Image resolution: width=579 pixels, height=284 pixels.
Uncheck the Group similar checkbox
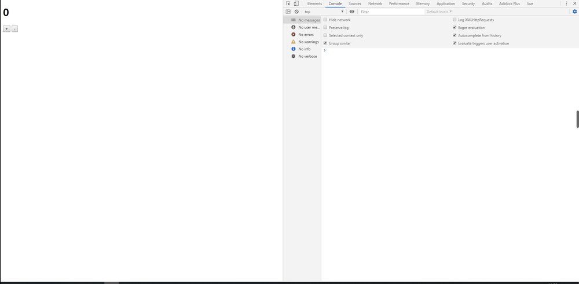click(x=325, y=43)
